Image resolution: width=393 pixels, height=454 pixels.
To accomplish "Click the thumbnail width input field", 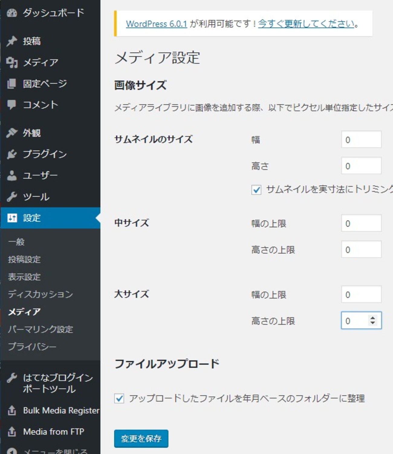I will (x=361, y=140).
